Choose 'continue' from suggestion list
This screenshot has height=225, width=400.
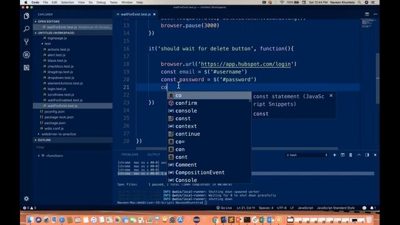click(209, 134)
